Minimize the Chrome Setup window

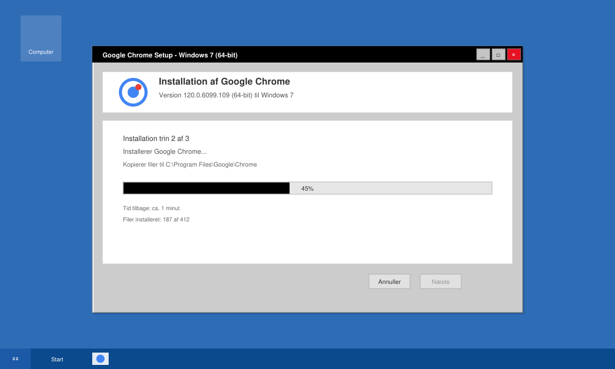pos(483,54)
